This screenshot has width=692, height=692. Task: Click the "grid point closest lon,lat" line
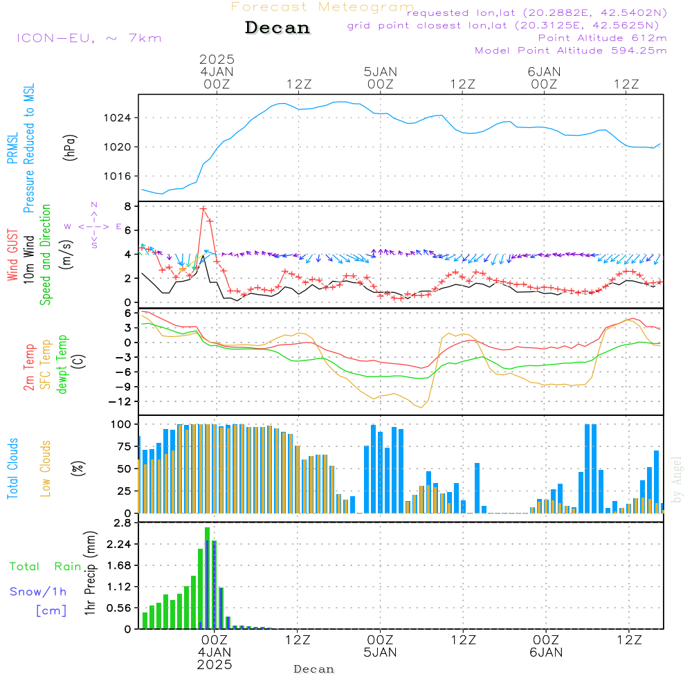[503, 26]
